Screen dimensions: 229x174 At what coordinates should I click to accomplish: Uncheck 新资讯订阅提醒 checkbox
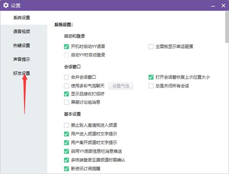pos(67,168)
